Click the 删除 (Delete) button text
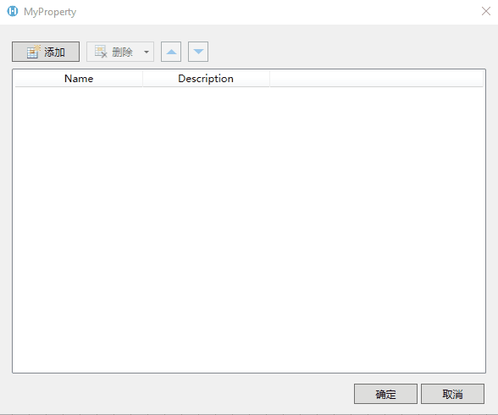The width and height of the screenshot is (498, 415). [122, 52]
